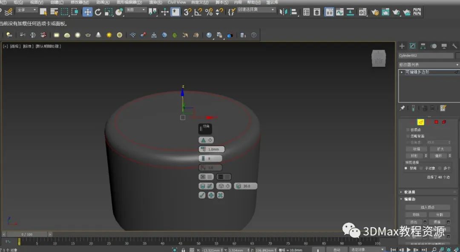Click the Rotate tool icon
Screen dimensions: 460x252
click(x=98, y=12)
